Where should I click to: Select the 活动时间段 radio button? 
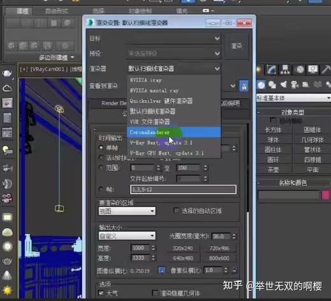(101, 157)
